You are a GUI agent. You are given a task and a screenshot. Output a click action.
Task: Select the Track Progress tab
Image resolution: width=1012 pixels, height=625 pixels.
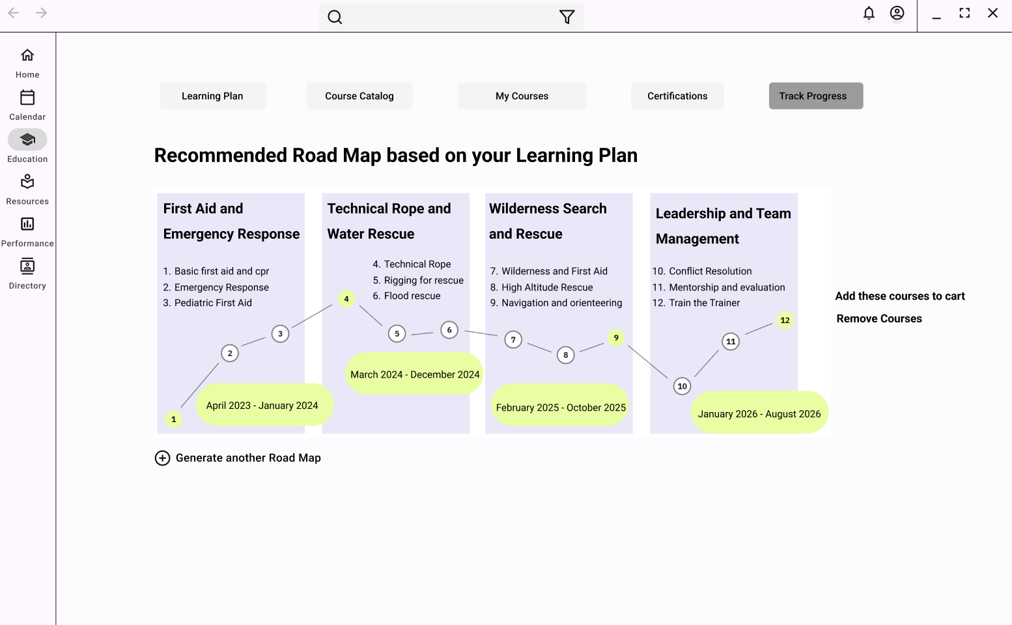(x=816, y=96)
